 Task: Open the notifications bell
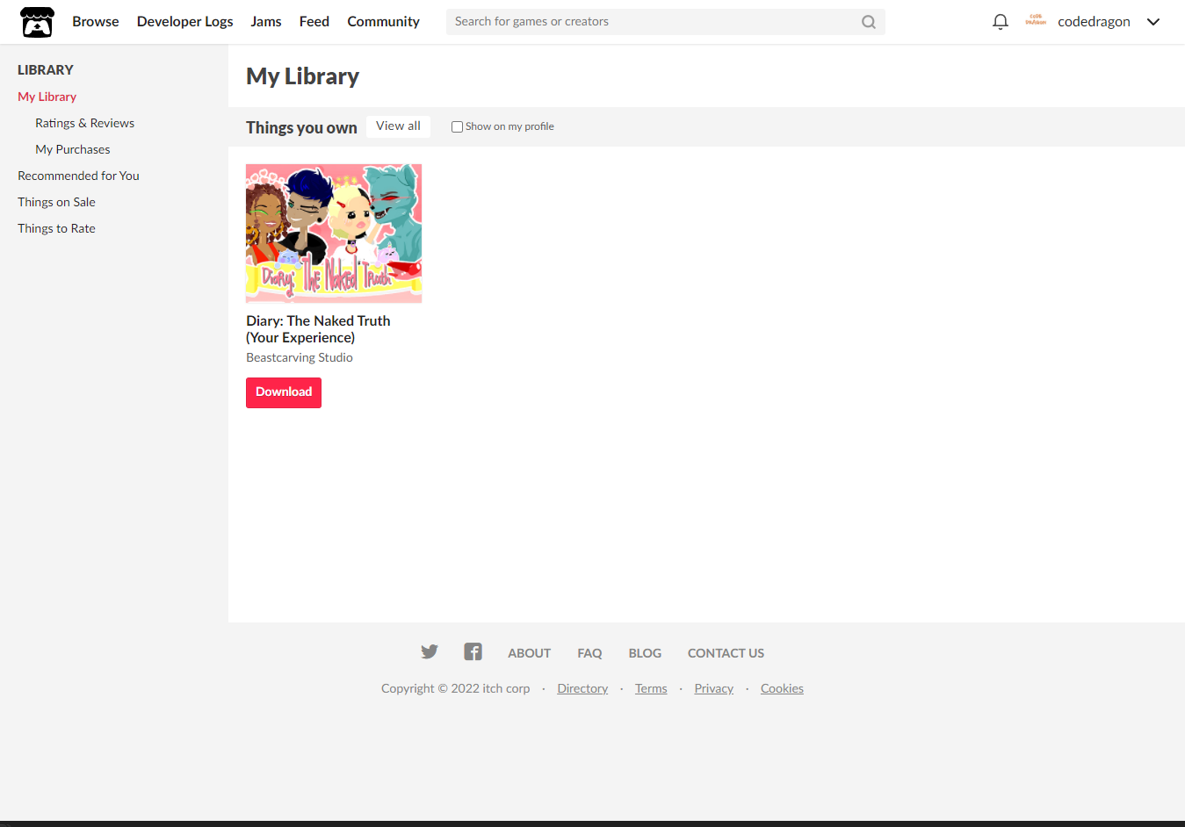(x=1000, y=22)
